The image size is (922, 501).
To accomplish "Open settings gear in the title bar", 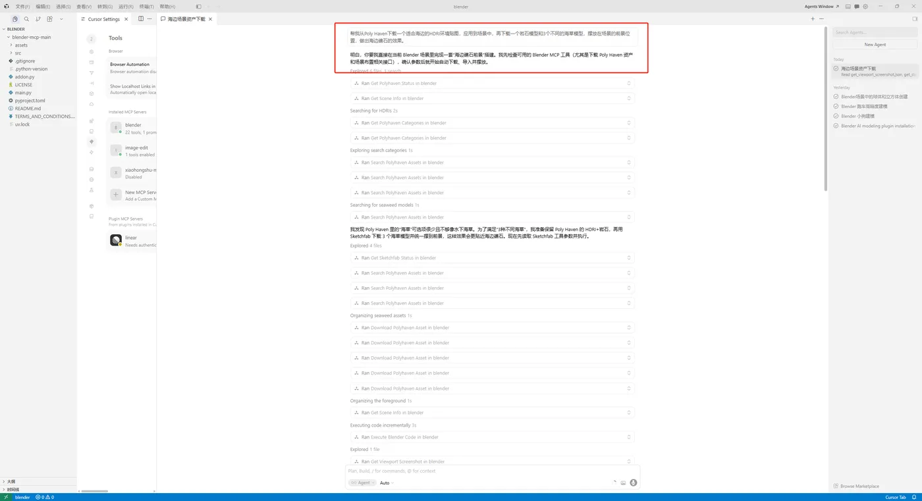I will 865,7.
